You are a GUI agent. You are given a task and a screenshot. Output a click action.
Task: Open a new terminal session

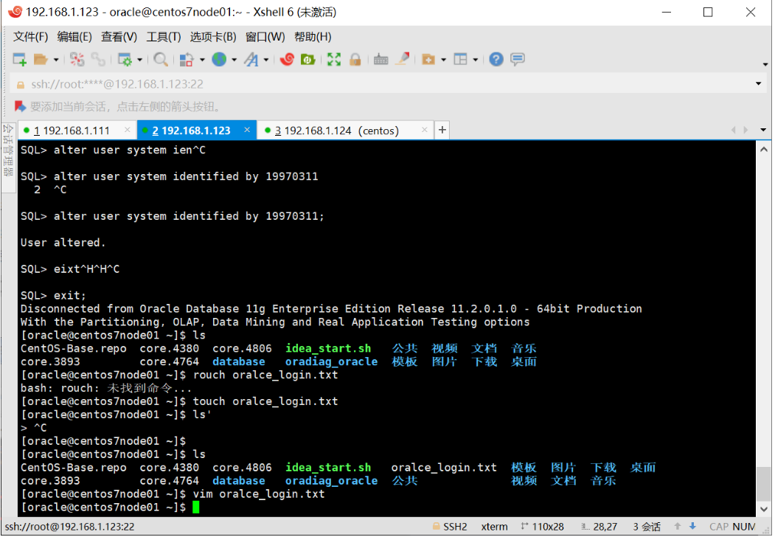18,59
